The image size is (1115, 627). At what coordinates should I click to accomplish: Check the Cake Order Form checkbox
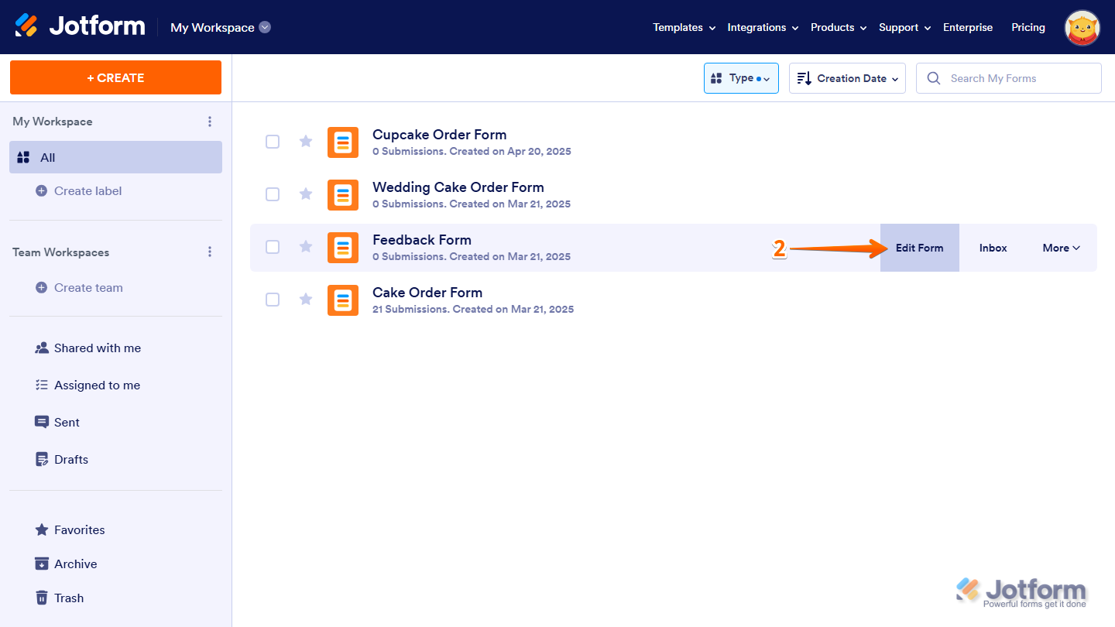[x=273, y=300]
